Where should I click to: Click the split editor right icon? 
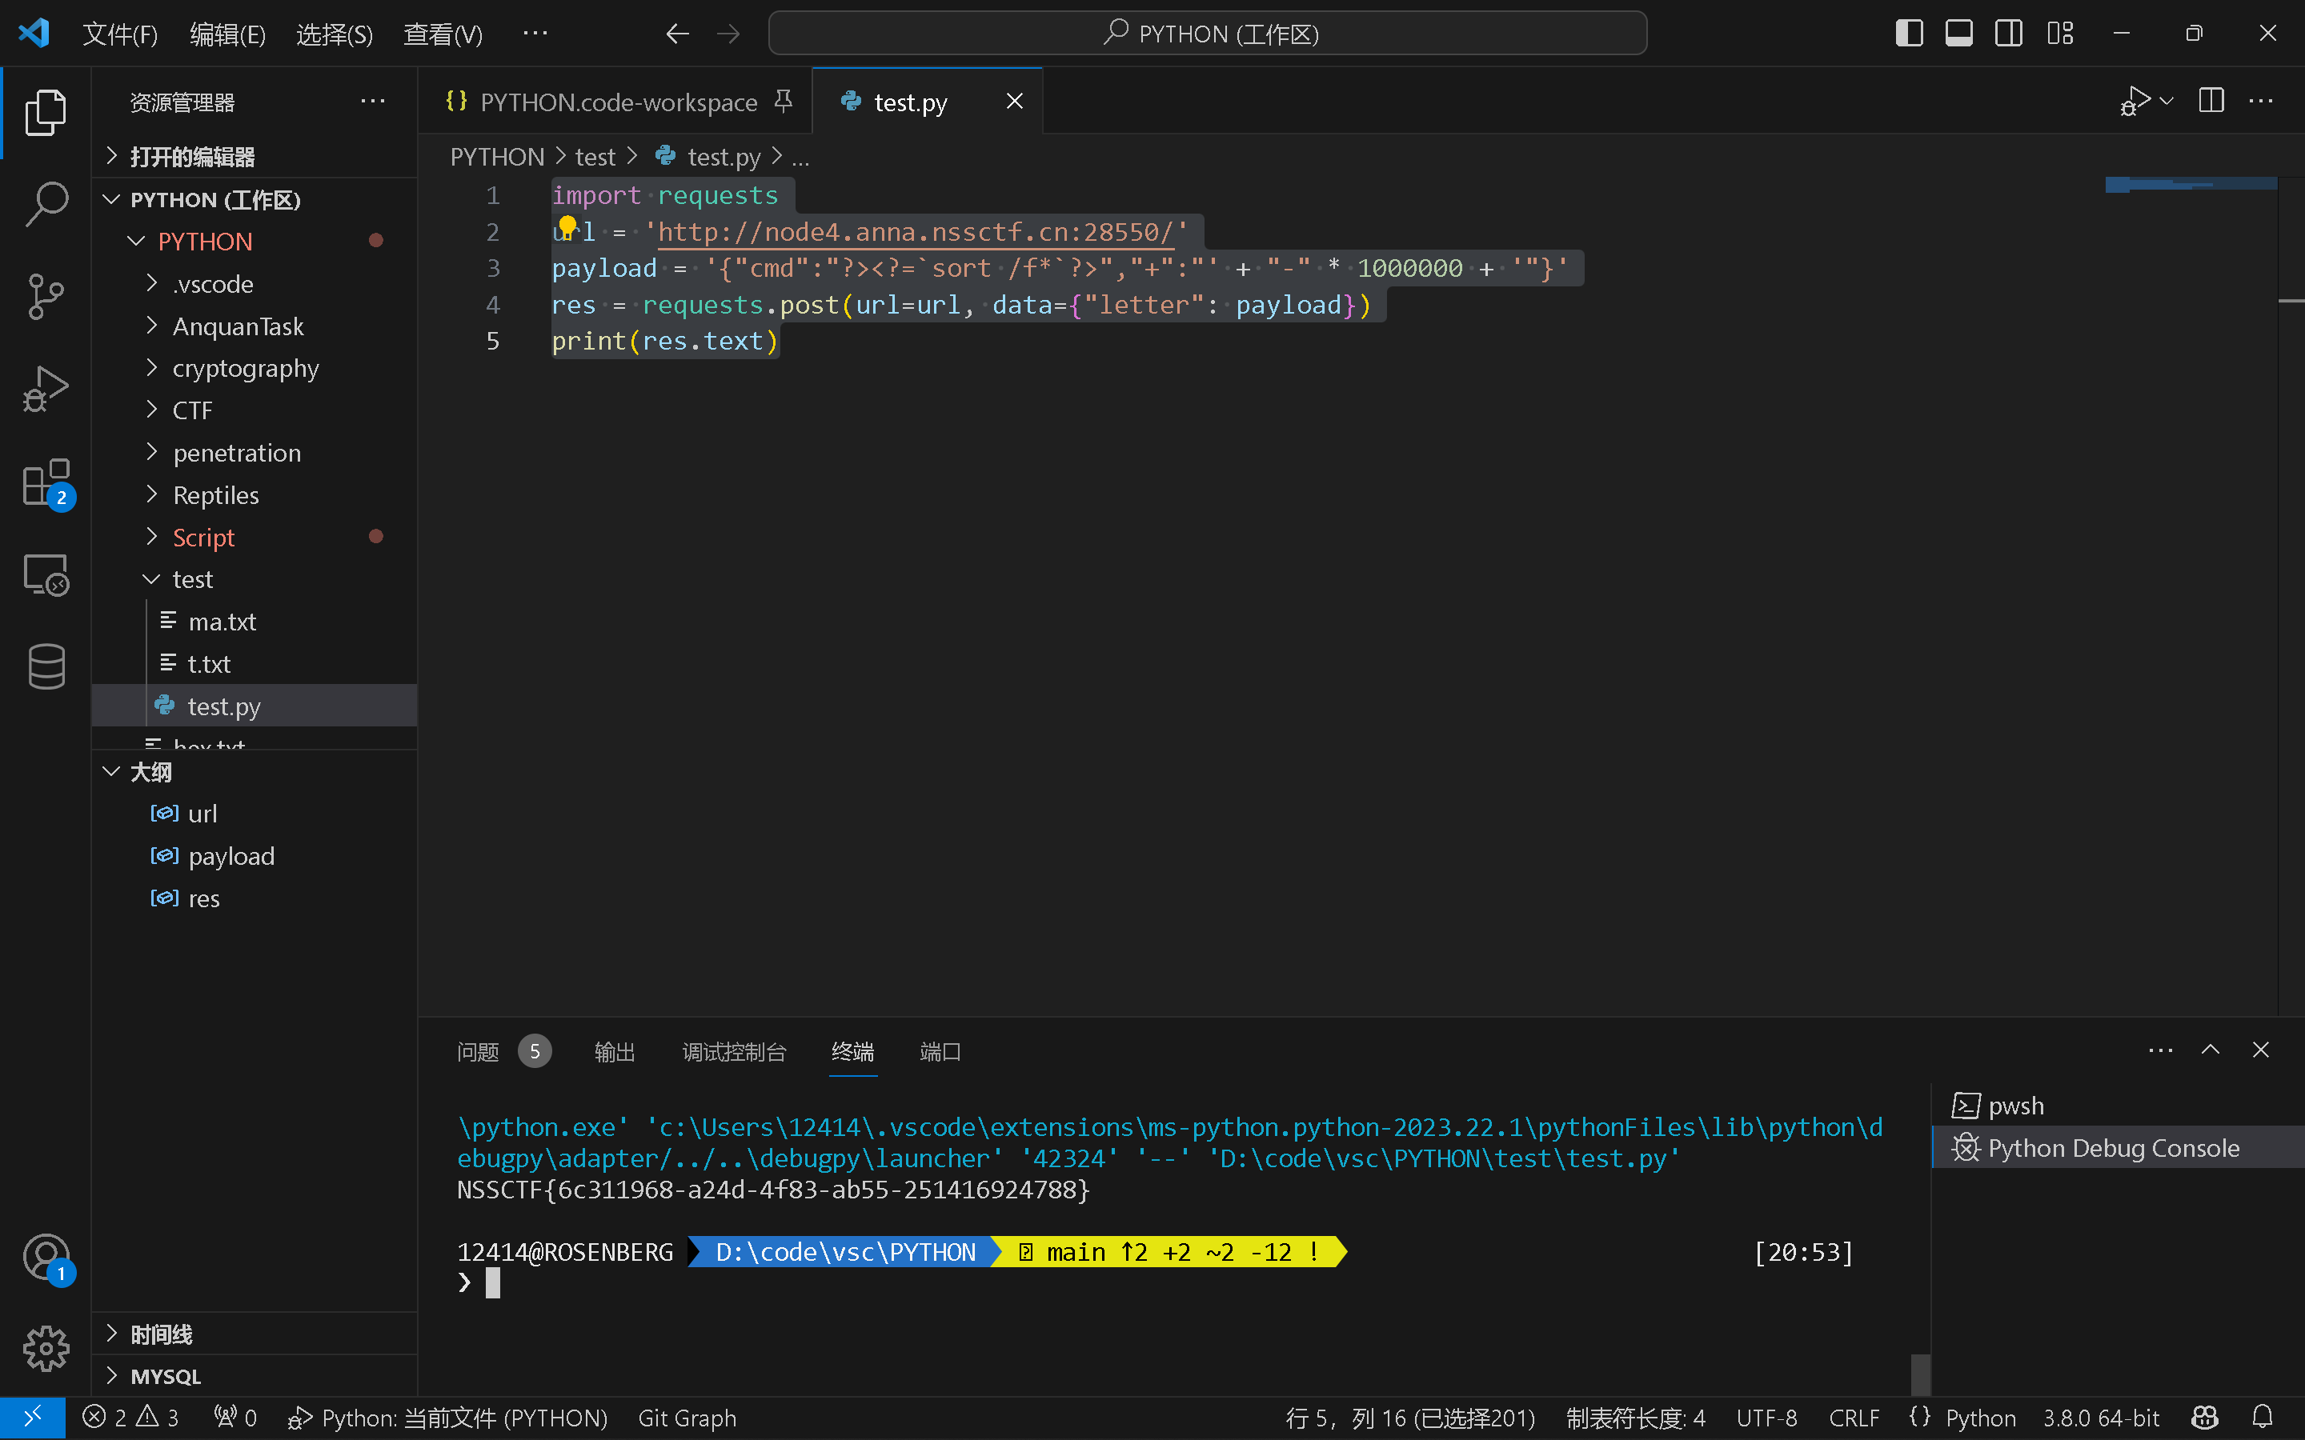coord(2211,101)
